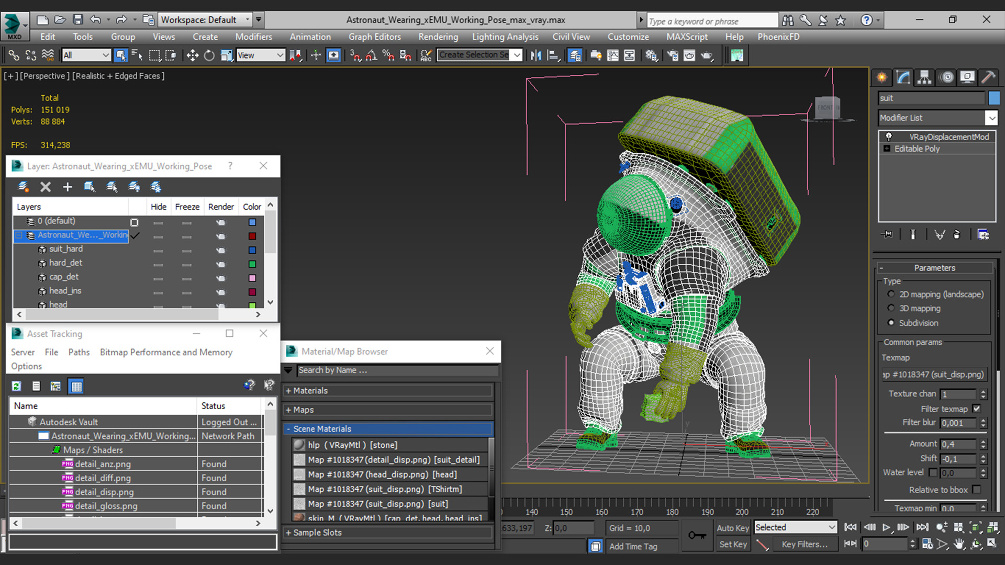Toggle the Filter texmap checkbox
The image size is (1005, 565).
977,409
